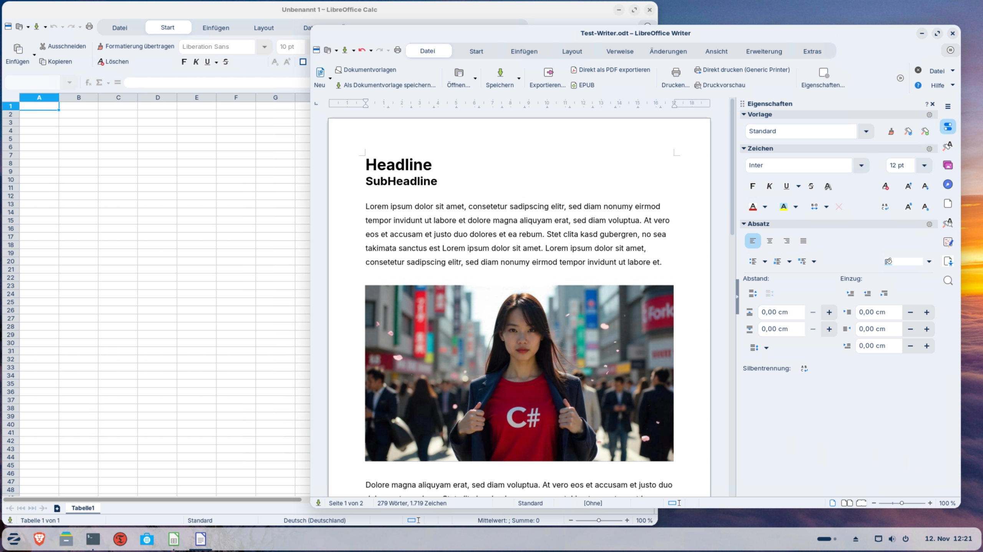Image resolution: width=983 pixels, height=552 pixels.
Task: Switch to the Verweise menu tab
Action: pyautogui.click(x=619, y=51)
